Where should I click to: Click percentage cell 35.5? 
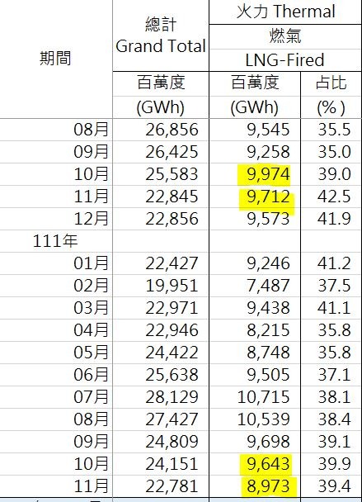[334, 130]
